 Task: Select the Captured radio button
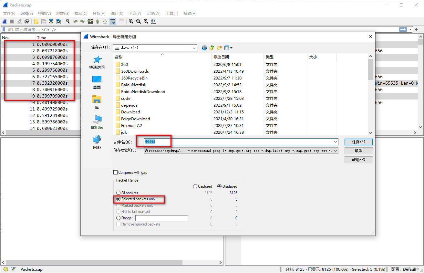pyautogui.click(x=195, y=186)
